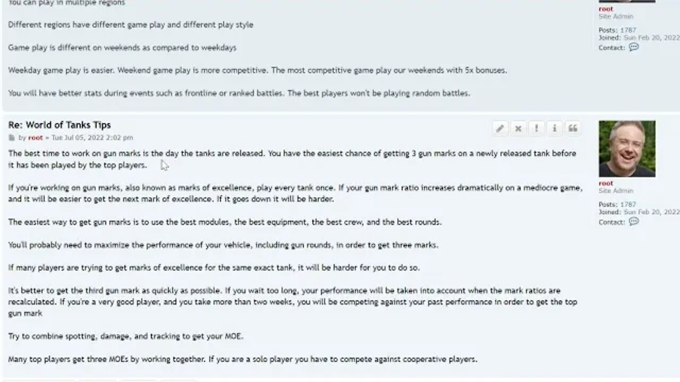Screen dimensions: 680x382
Task: Open root's profile via the username under the avatar
Action: pos(606,184)
